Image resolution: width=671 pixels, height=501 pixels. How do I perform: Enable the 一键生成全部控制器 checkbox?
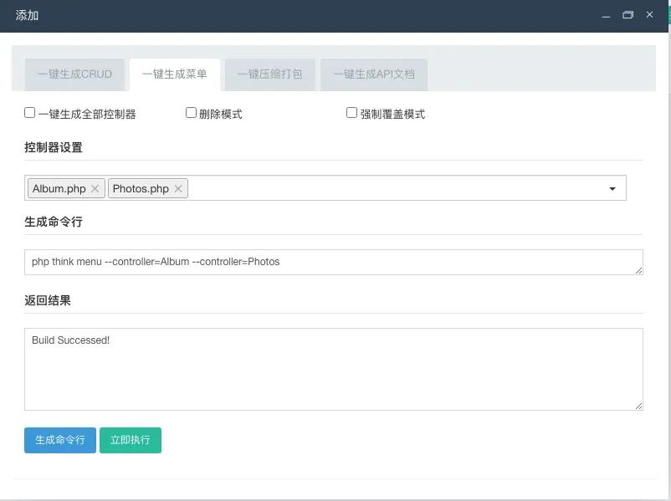(29, 113)
